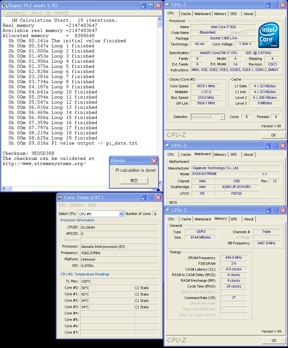Click the top CPU-Z window title icon
Viewport: 288px width, 348px height.
[167, 5]
